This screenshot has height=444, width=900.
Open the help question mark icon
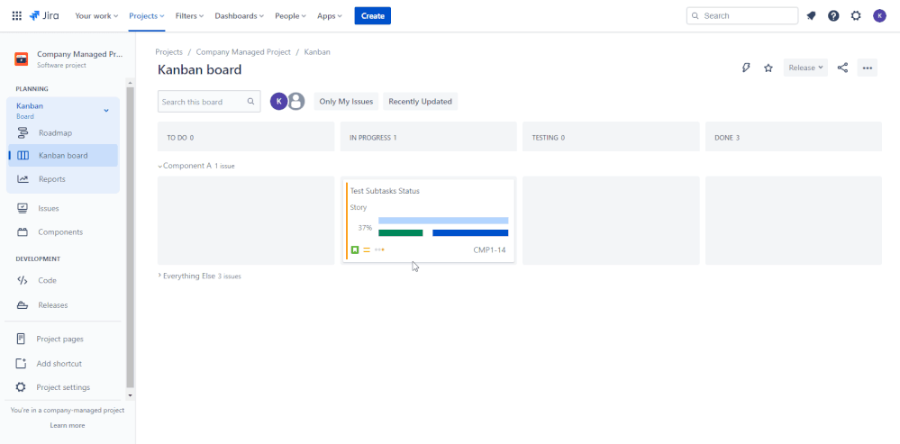(833, 16)
